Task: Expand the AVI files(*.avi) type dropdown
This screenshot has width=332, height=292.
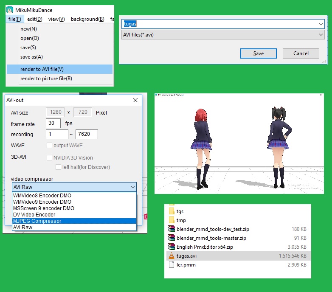Action: (x=321, y=35)
